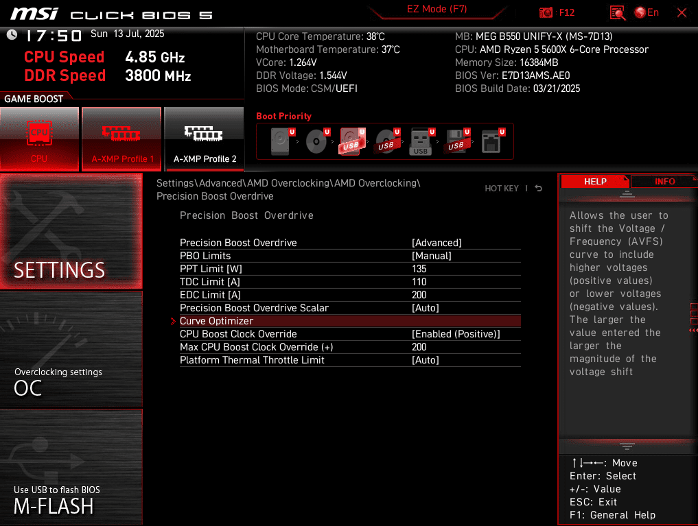
Task: Select the USB optical drive boot device icon
Action: (387, 141)
